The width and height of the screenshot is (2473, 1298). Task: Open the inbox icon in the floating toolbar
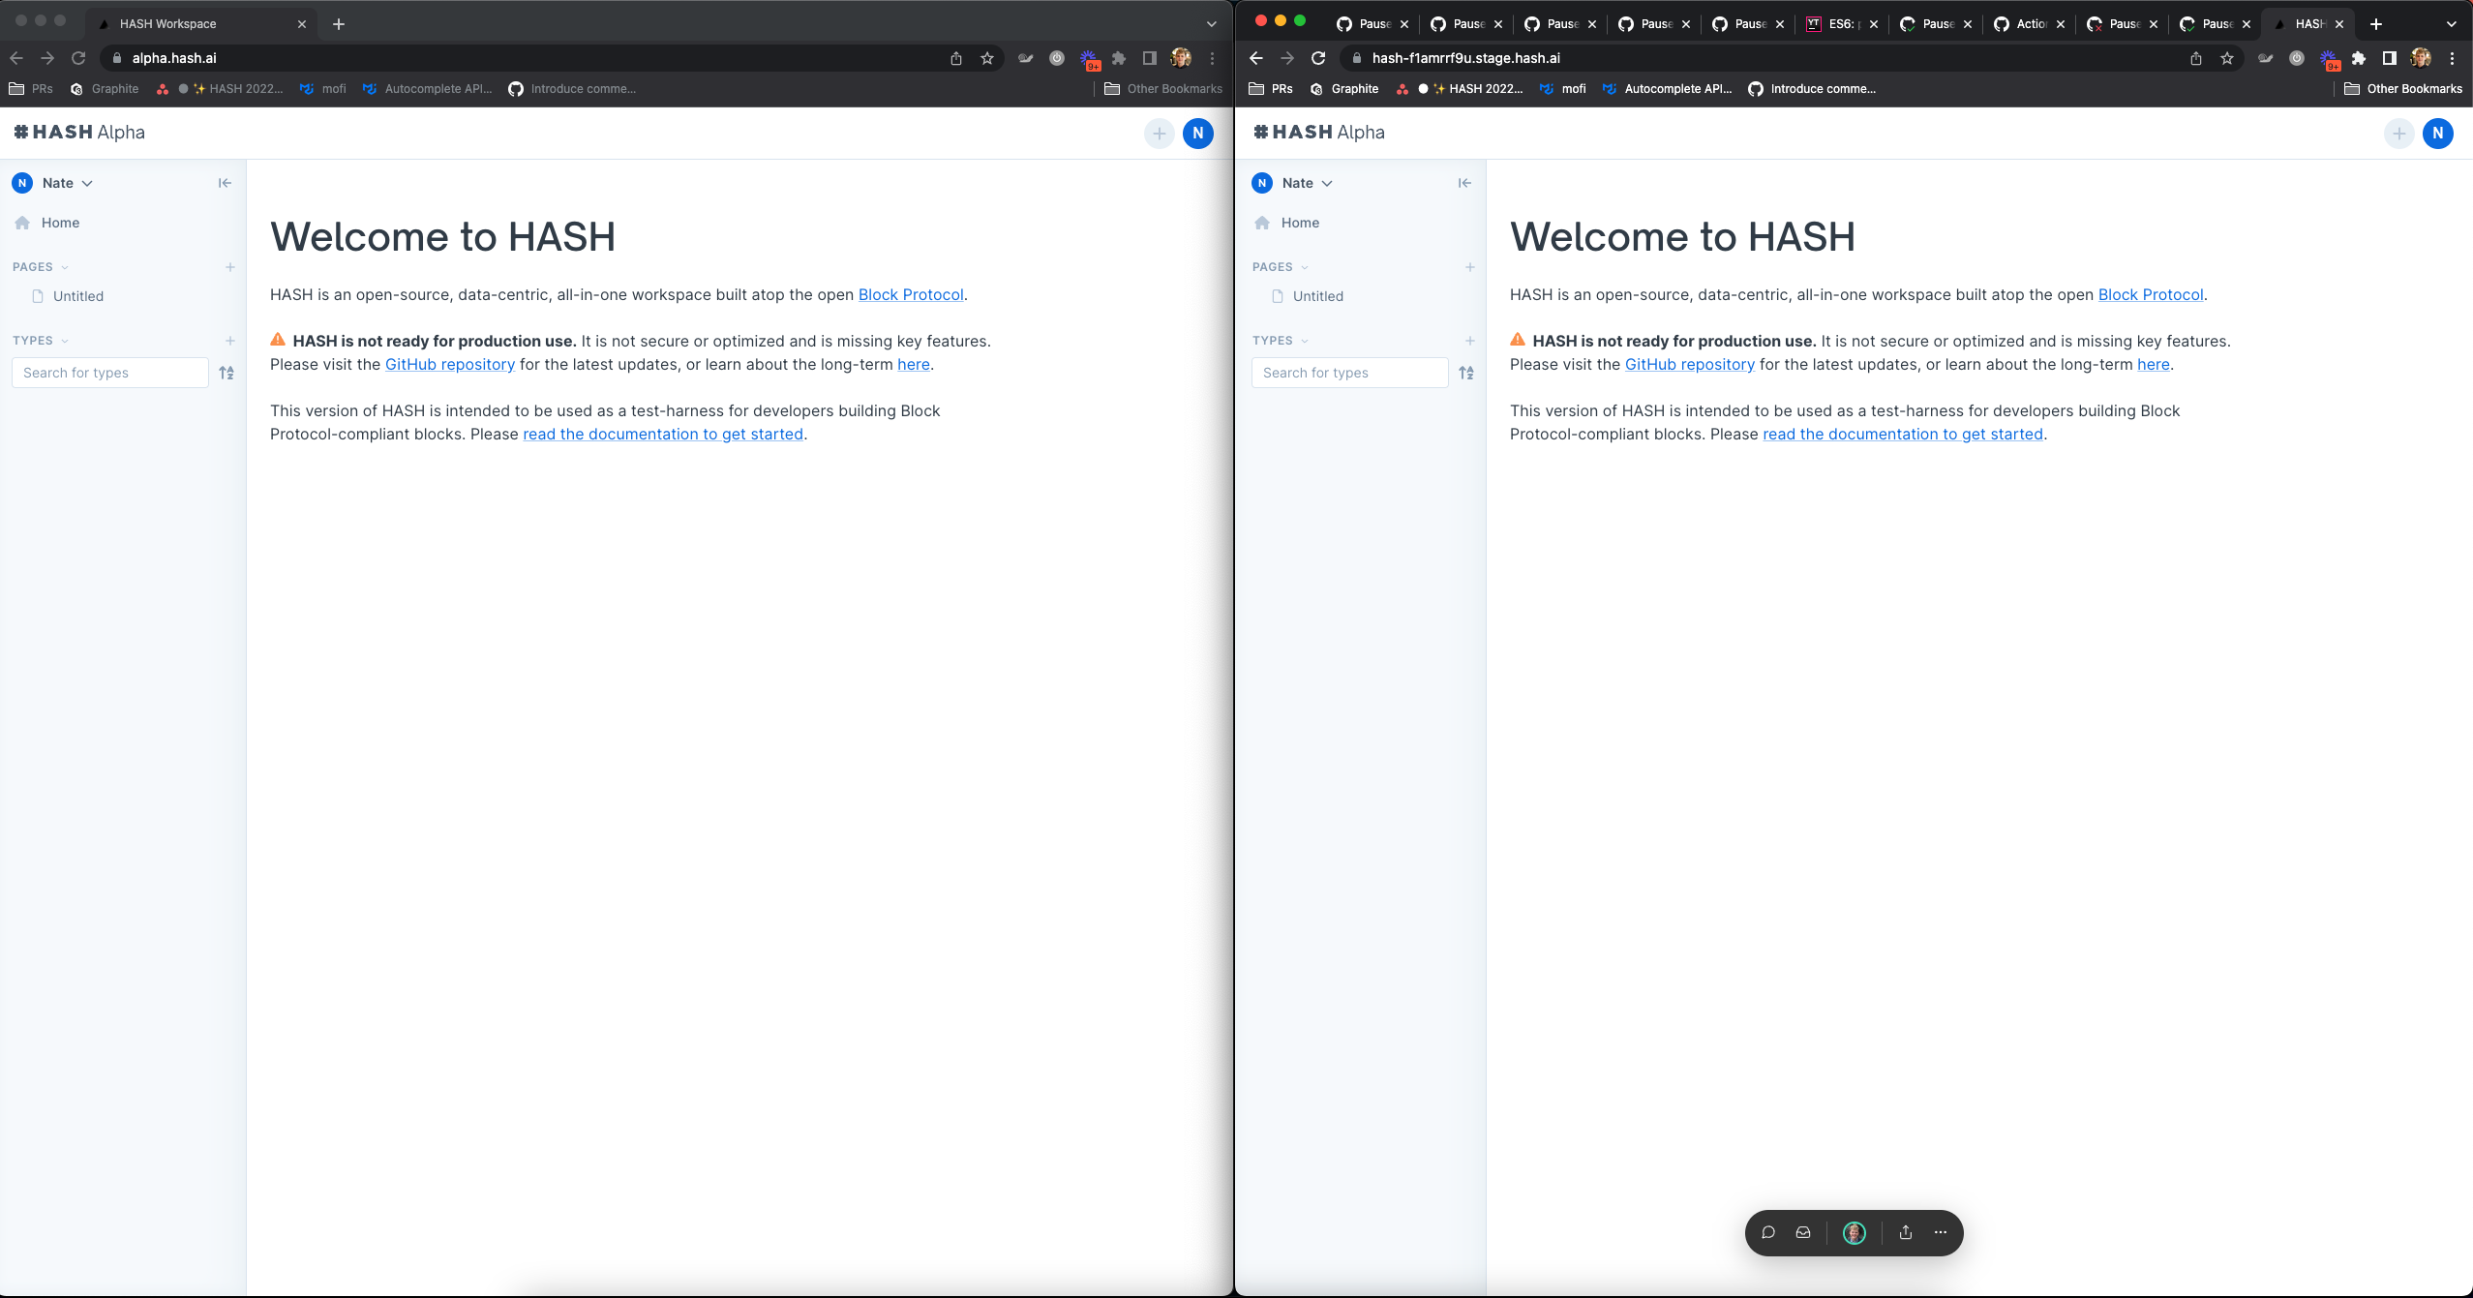[x=1802, y=1232]
